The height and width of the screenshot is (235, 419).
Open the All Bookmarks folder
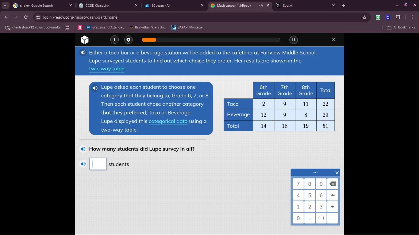pos(401,28)
